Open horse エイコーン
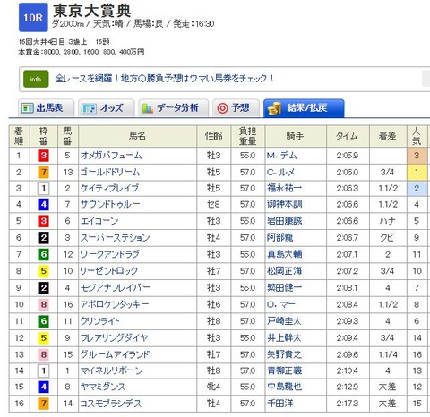Screen dimensions: 430x417 pos(99,221)
